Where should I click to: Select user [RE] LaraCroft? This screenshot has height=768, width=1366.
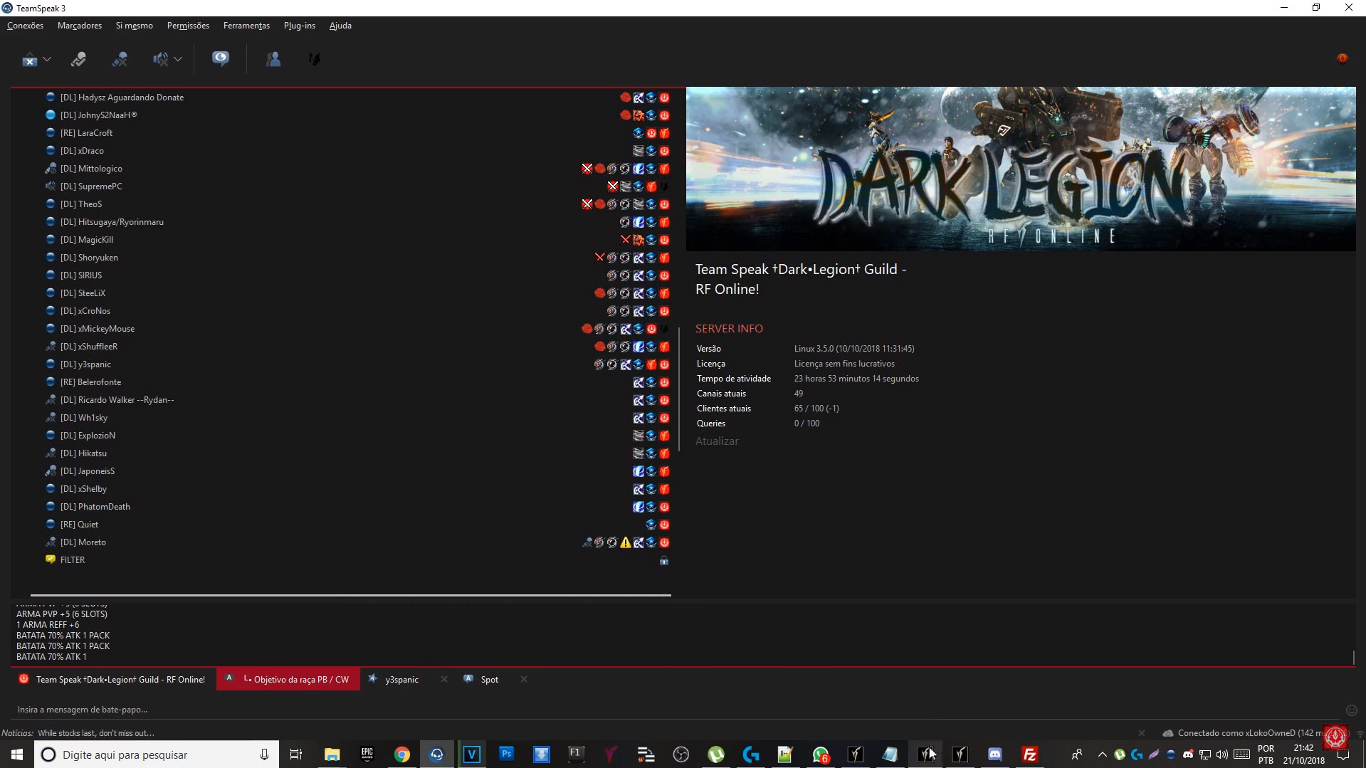coord(86,133)
